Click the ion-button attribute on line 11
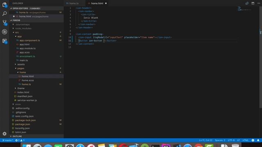The height and width of the screenshot is (147, 262). pos(95,41)
